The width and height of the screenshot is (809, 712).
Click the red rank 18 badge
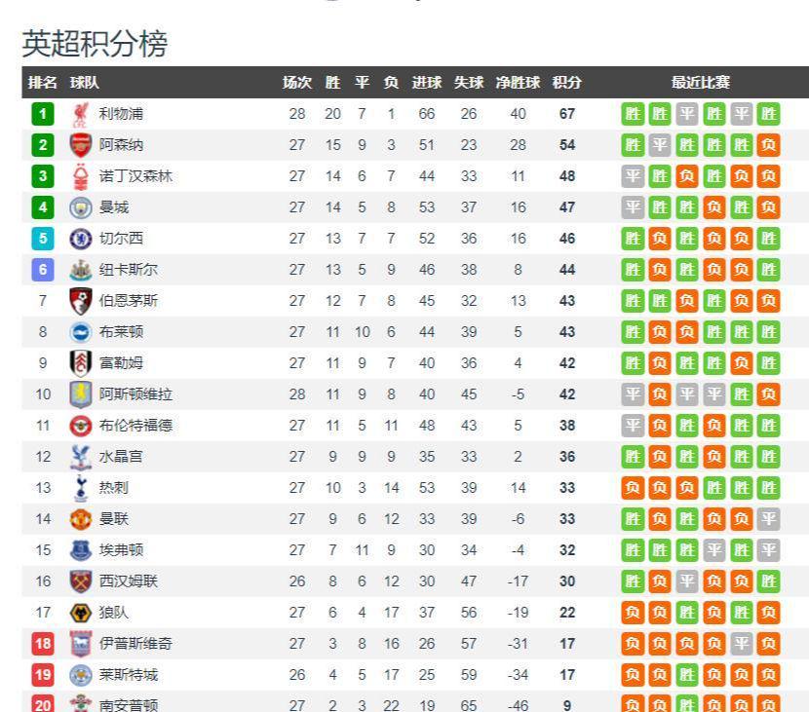(43, 644)
